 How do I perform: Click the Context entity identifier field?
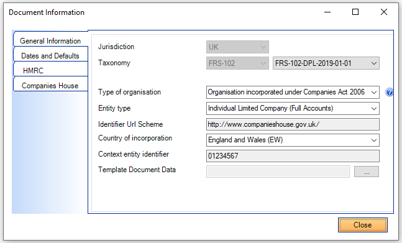[x=293, y=156]
